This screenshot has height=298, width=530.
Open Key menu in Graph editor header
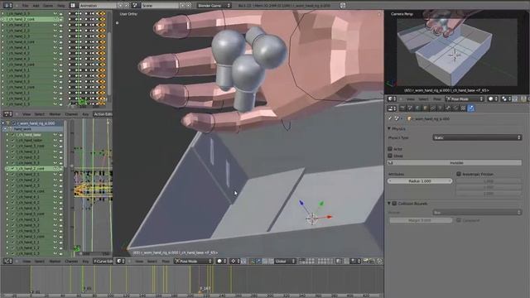tap(85, 262)
